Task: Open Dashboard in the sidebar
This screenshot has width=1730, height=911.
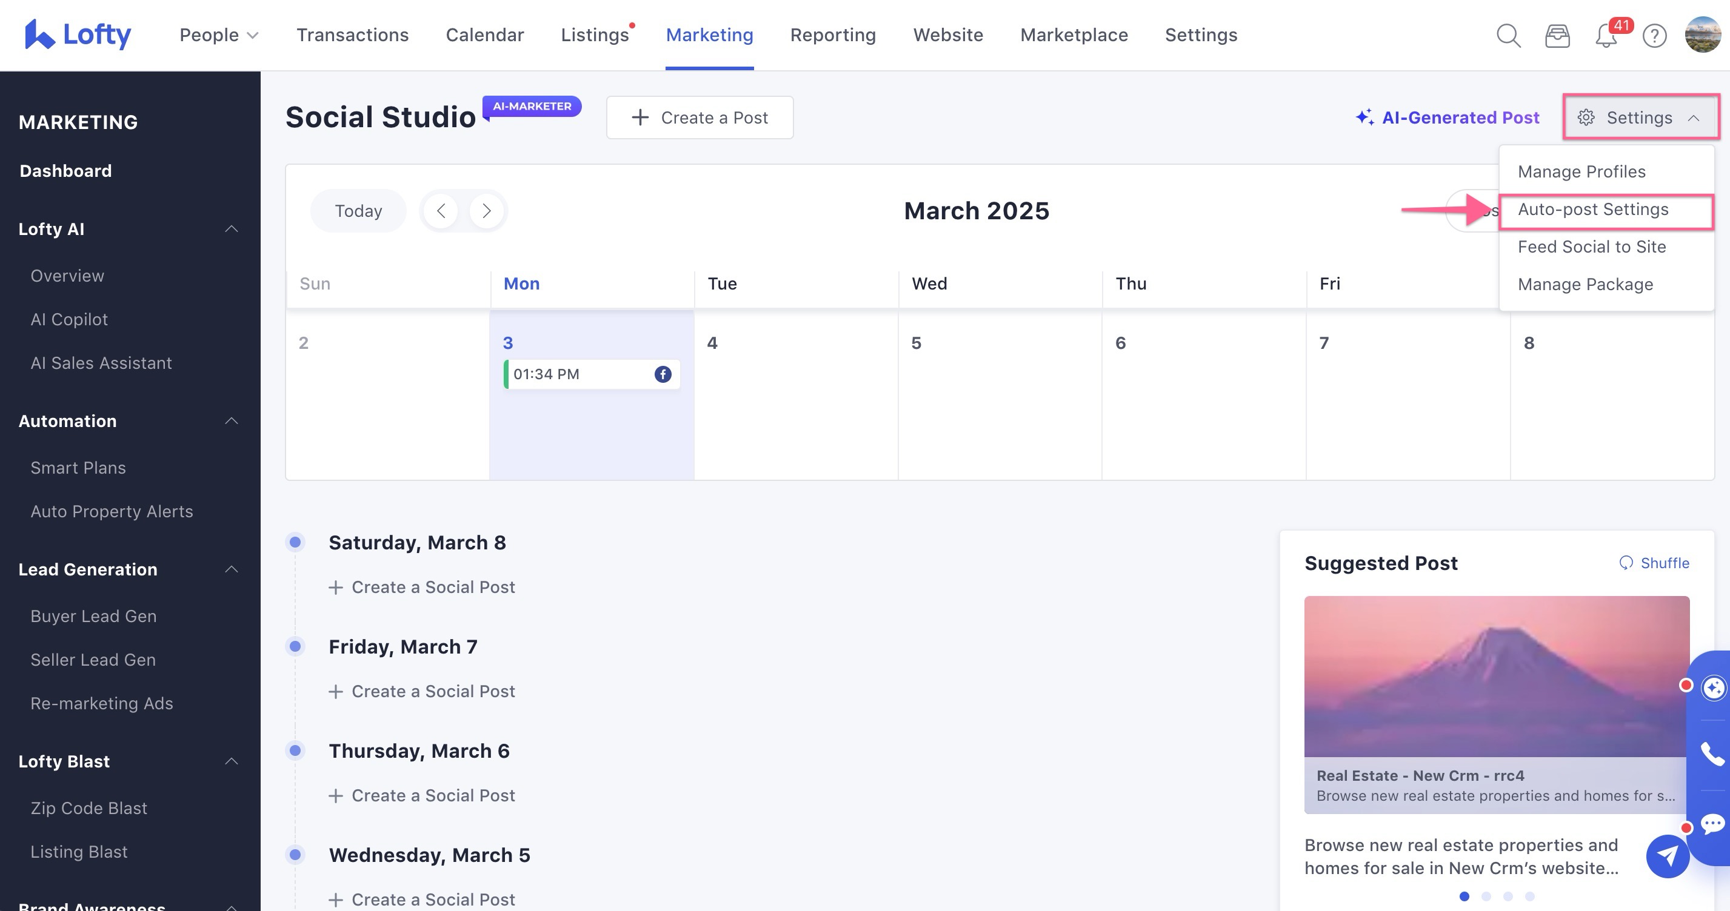Action: [66, 171]
